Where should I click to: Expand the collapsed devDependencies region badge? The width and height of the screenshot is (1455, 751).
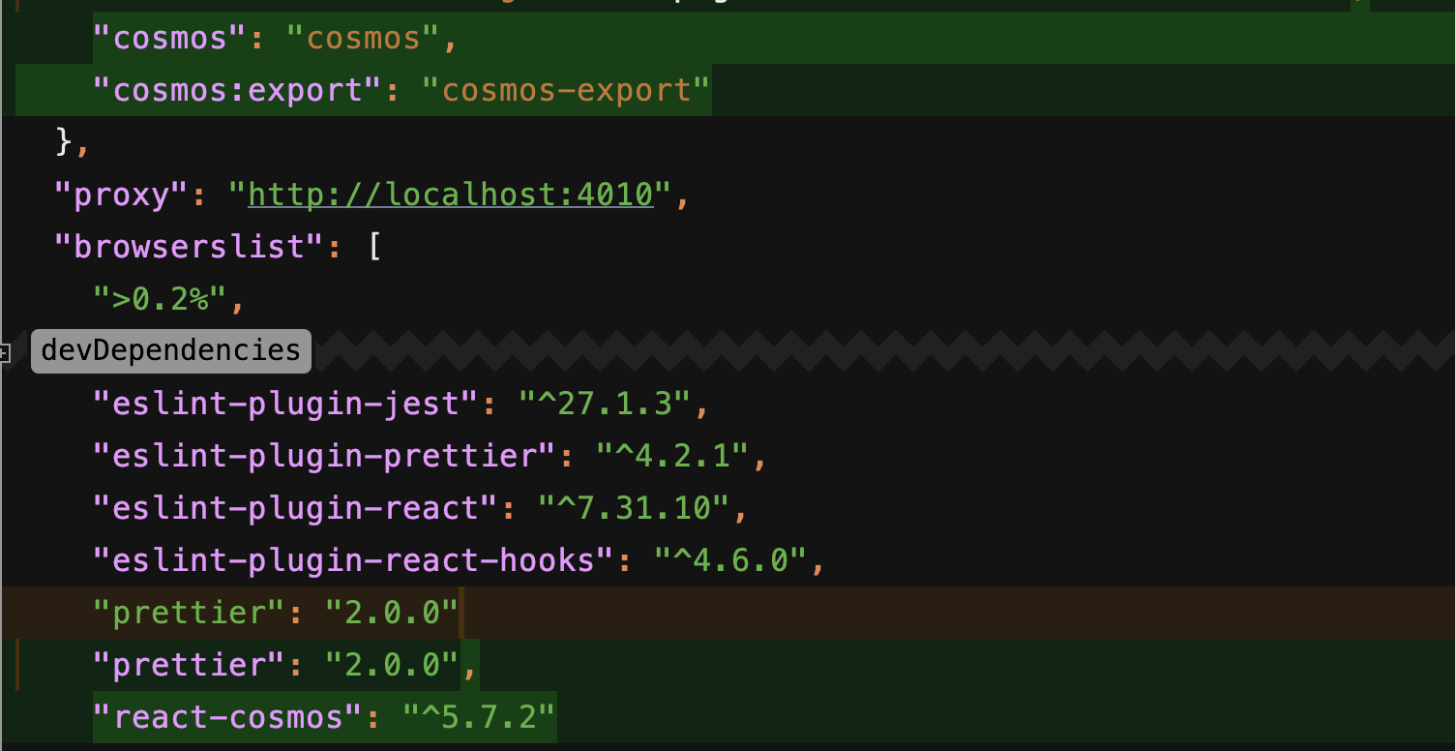pyautogui.click(x=170, y=350)
